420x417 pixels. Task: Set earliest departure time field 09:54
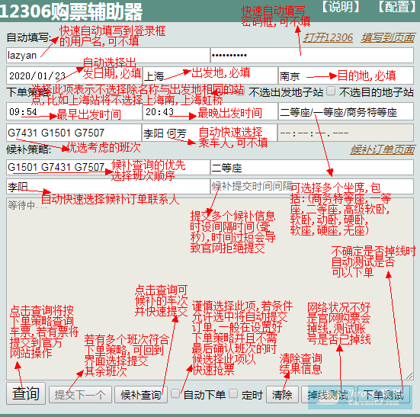(x=74, y=111)
